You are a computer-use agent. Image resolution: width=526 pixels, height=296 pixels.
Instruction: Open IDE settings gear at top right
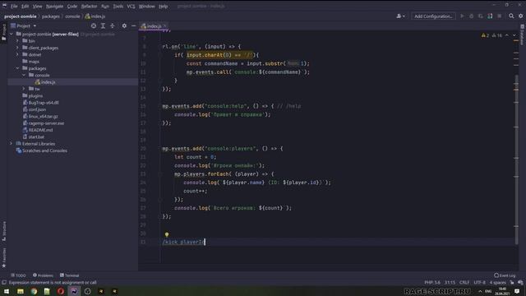click(x=520, y=16)
